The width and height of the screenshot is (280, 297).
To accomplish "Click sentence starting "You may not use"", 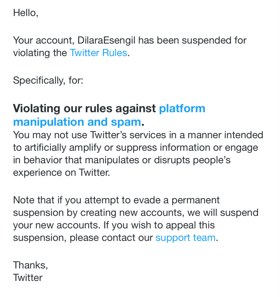I will [52, 135].
